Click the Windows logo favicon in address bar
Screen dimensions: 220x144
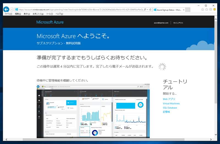16,10
